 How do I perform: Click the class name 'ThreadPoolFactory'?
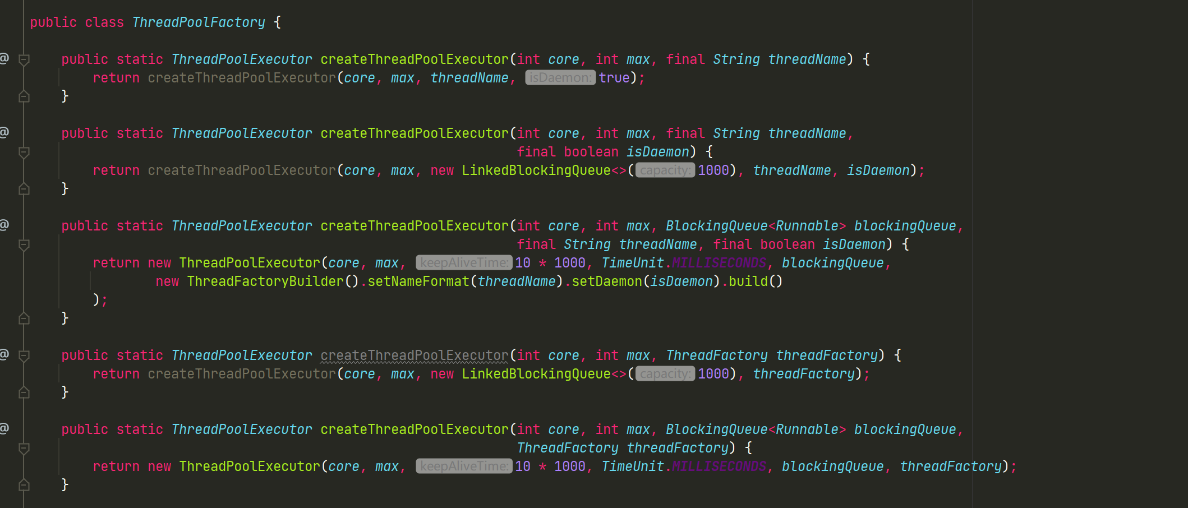click(199, 22)
